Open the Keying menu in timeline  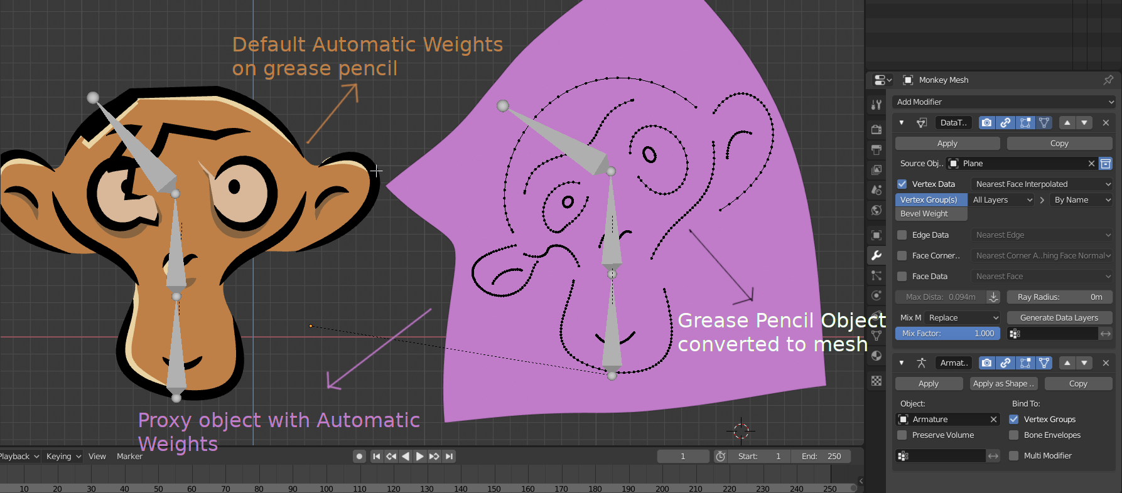(63, 457)
